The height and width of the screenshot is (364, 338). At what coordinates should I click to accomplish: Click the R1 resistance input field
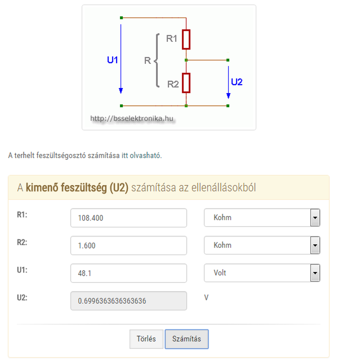[128, 218]
